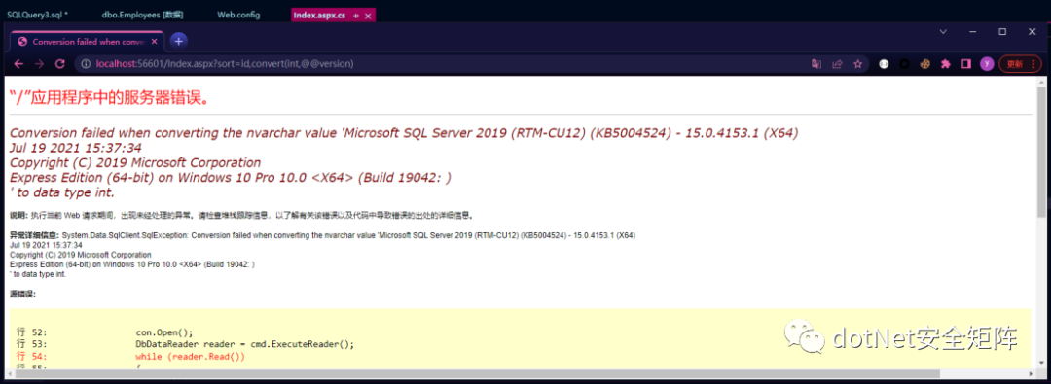
Task: Toggle the browser side panel
Action: 966,64
